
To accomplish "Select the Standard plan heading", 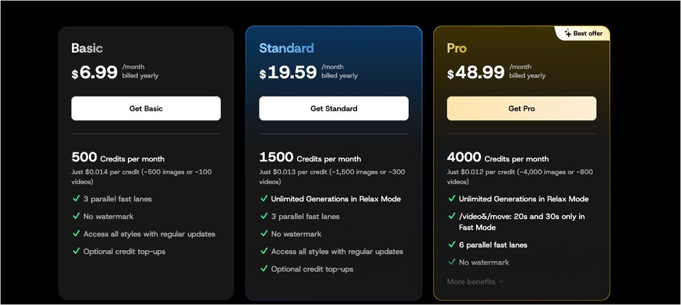I will [286, 48].
